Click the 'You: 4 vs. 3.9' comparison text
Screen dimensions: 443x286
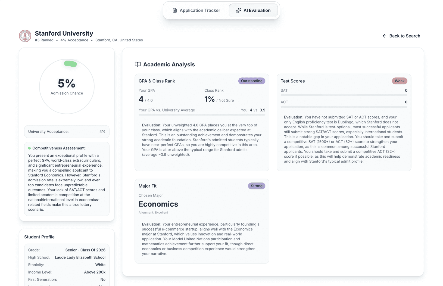click(x=253, y=110)
